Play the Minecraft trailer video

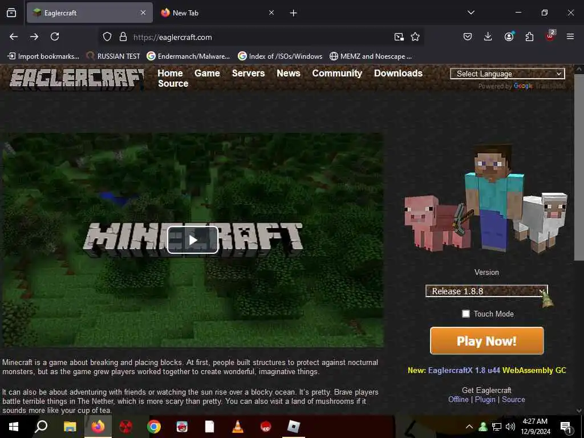click(193, 240)
